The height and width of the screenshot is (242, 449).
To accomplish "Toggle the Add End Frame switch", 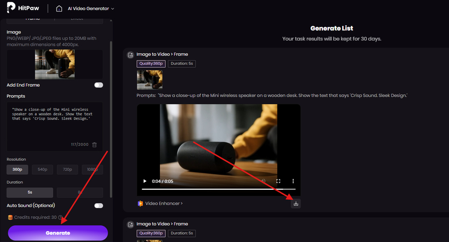I will (99, 85).
